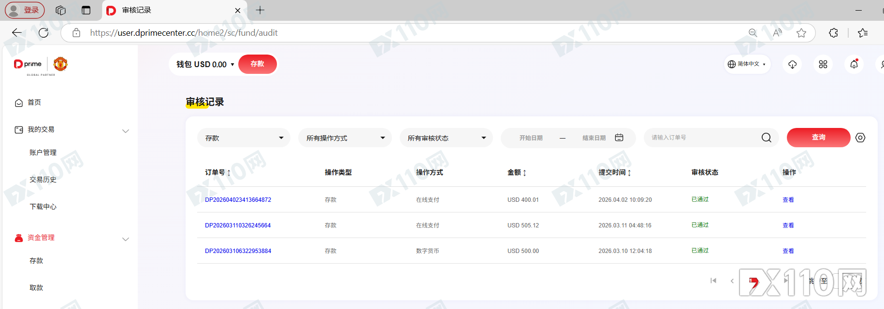This screenshot has height=309, width=884.
Task: Open notifications bell icon
Action: point(854,64)
